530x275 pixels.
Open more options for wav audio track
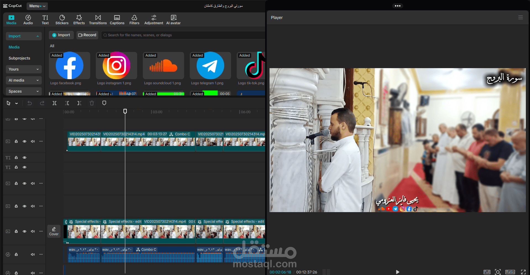point(41,255)
